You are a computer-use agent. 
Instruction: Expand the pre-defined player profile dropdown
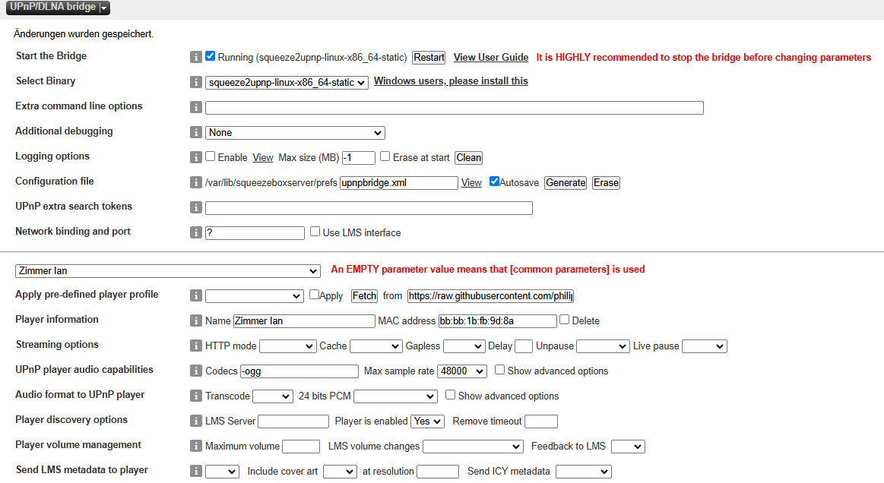pyautogui.click(x=255, y=296)
